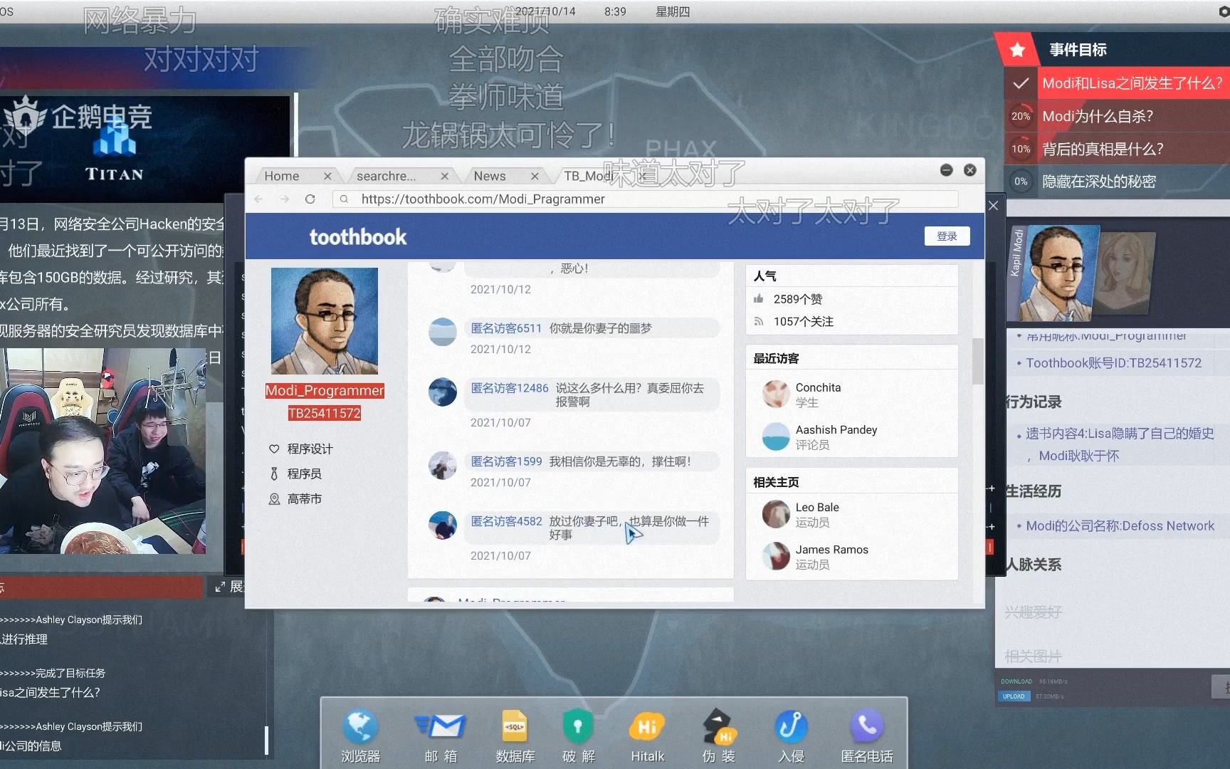Click Conchita's avatar in recent visitors
This screenshot has width=1230, height=769.
pyautogui.click(x=776, y=394)
